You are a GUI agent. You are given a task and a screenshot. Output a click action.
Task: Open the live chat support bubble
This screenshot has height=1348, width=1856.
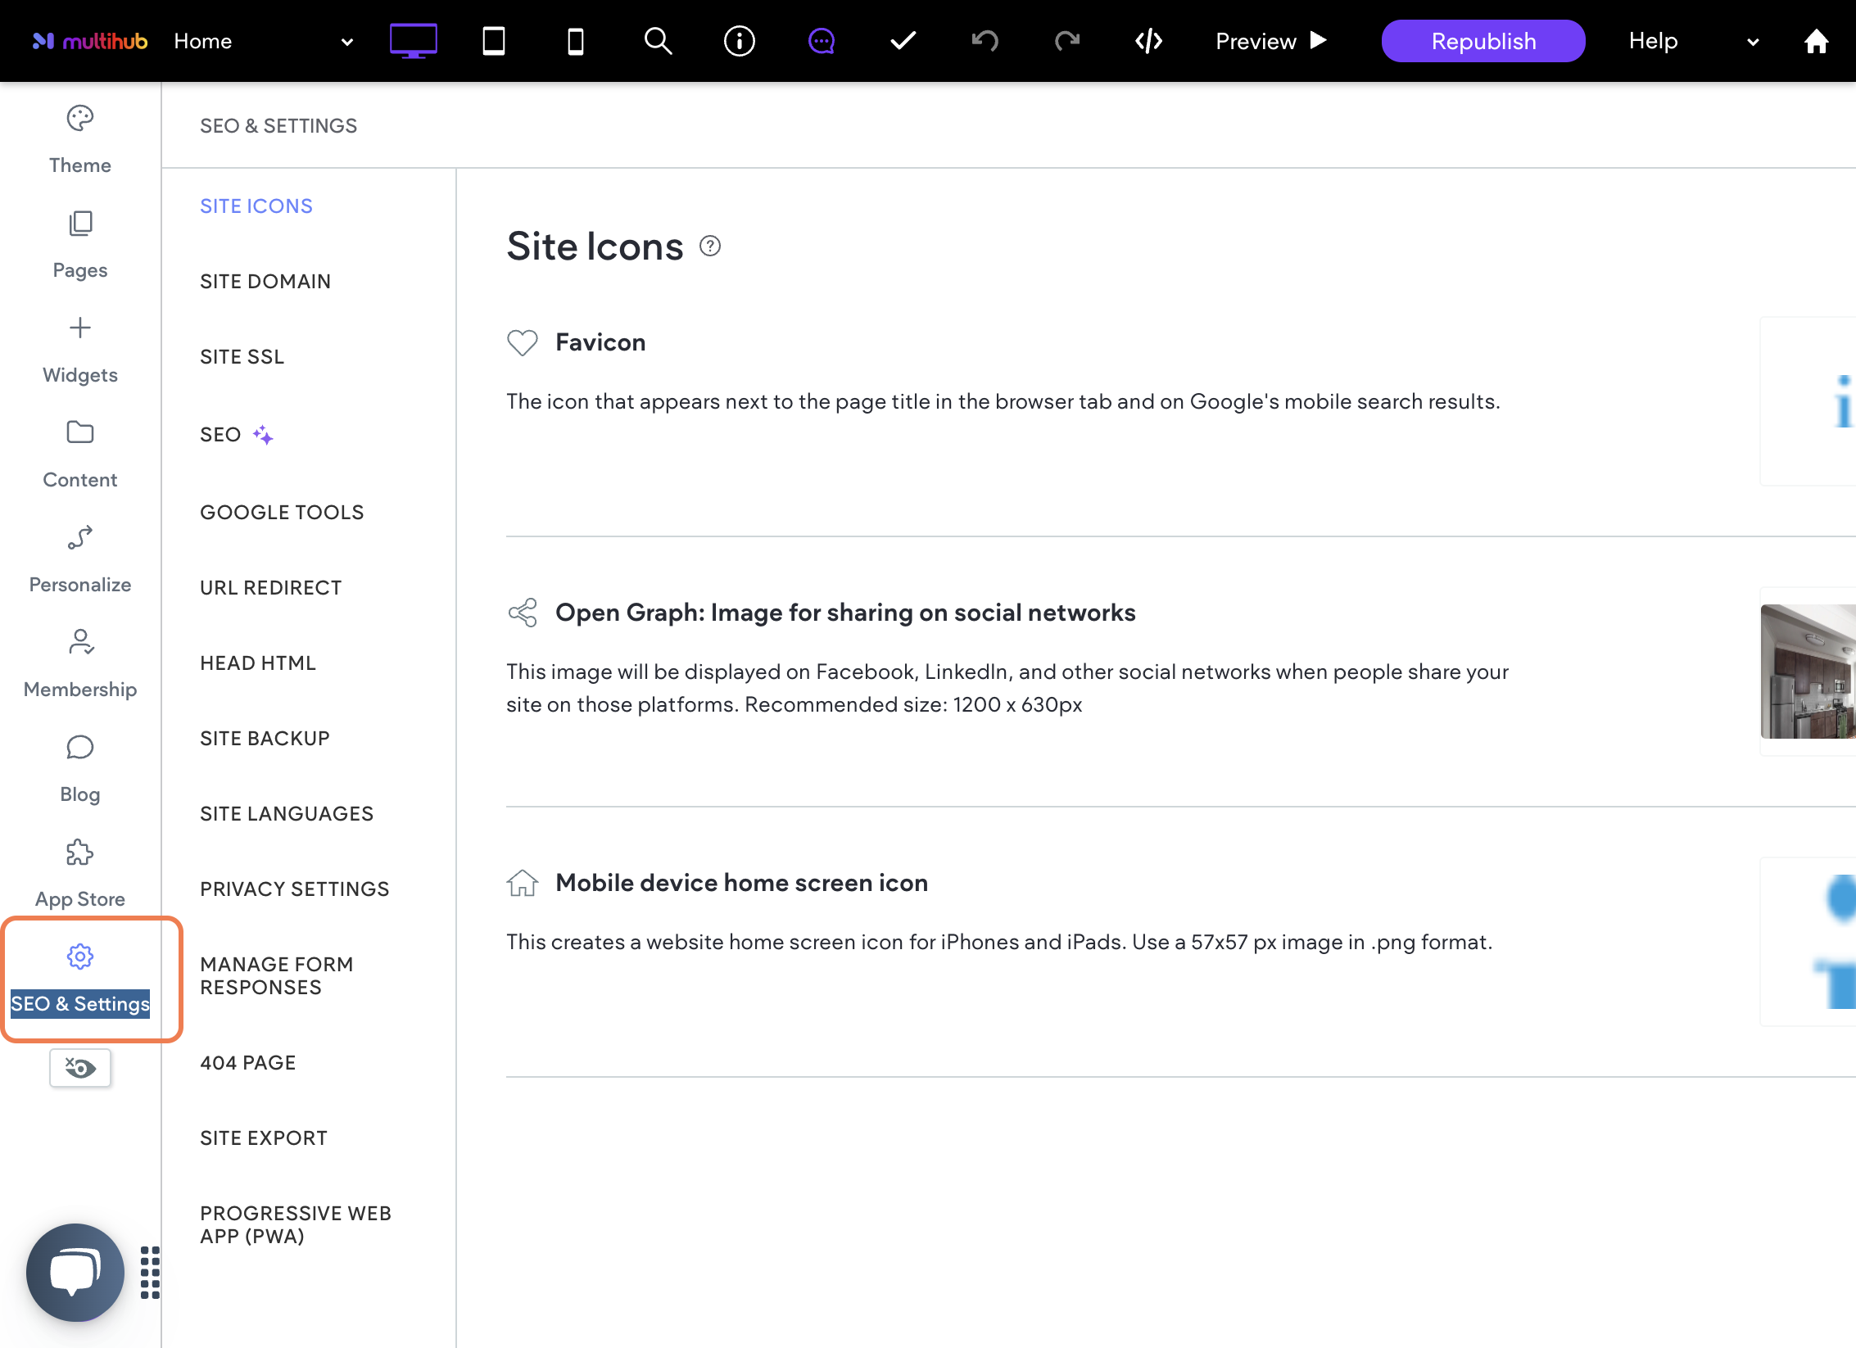tap(75, 1273)
